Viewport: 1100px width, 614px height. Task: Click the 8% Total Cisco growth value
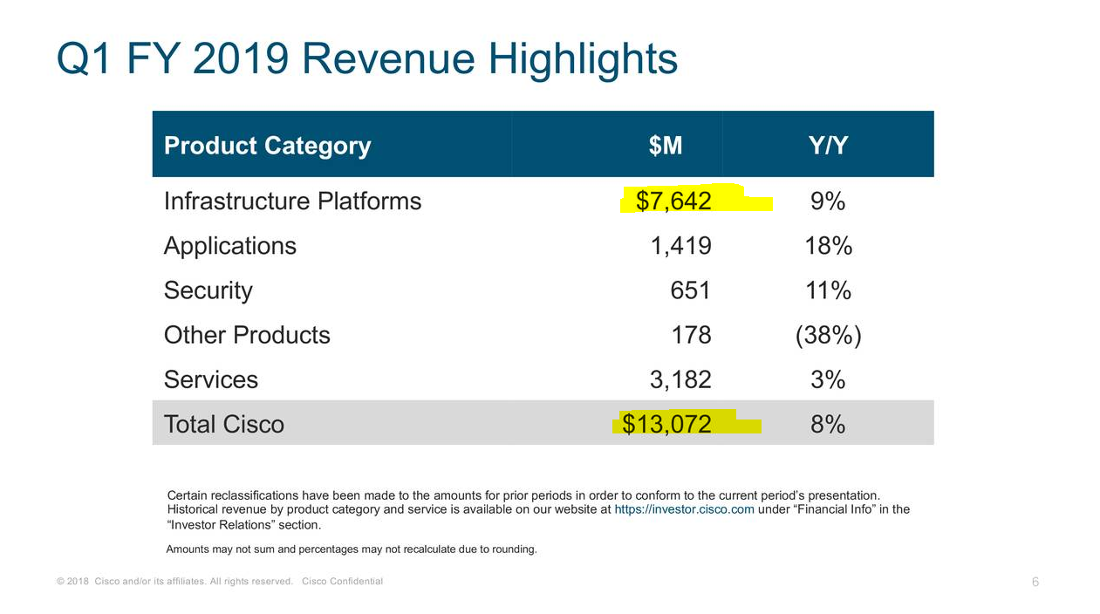click(x=828, y=424)
